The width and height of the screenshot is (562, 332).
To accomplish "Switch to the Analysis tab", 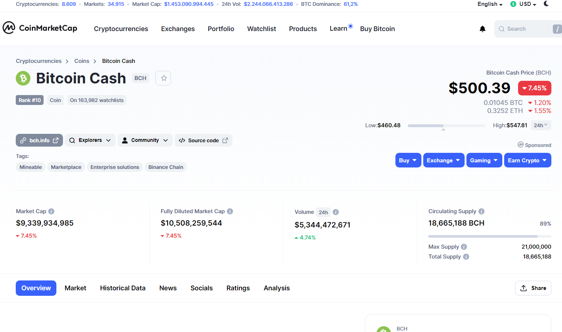I will coord(277,288).
